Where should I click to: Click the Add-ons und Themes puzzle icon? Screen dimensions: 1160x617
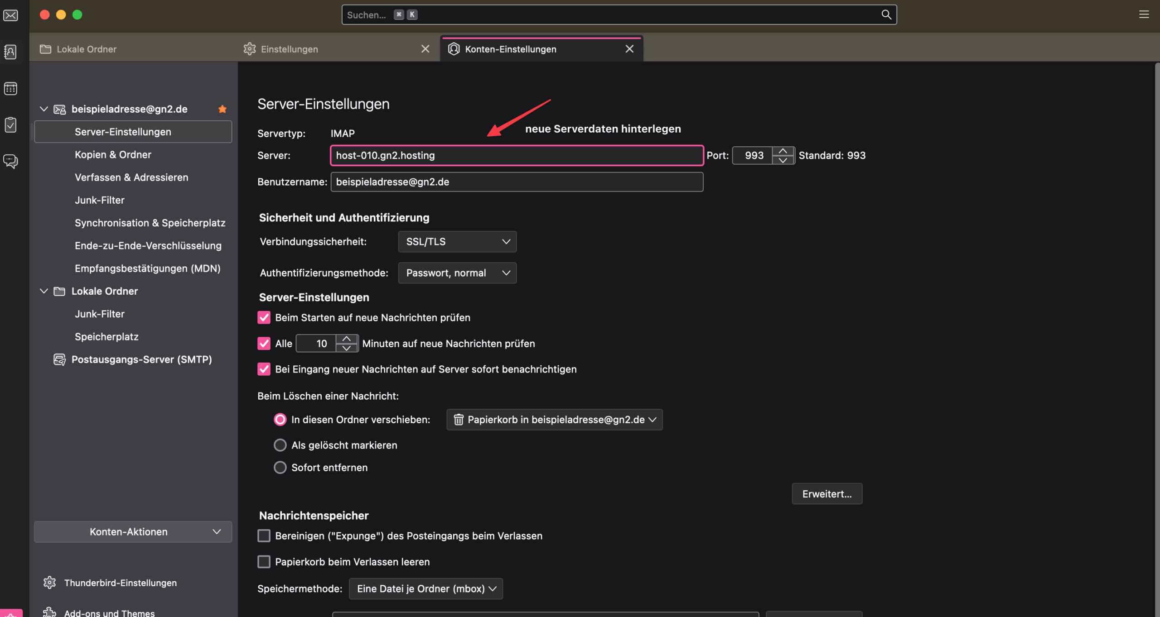pyautogui.click(x=49, y=612)
